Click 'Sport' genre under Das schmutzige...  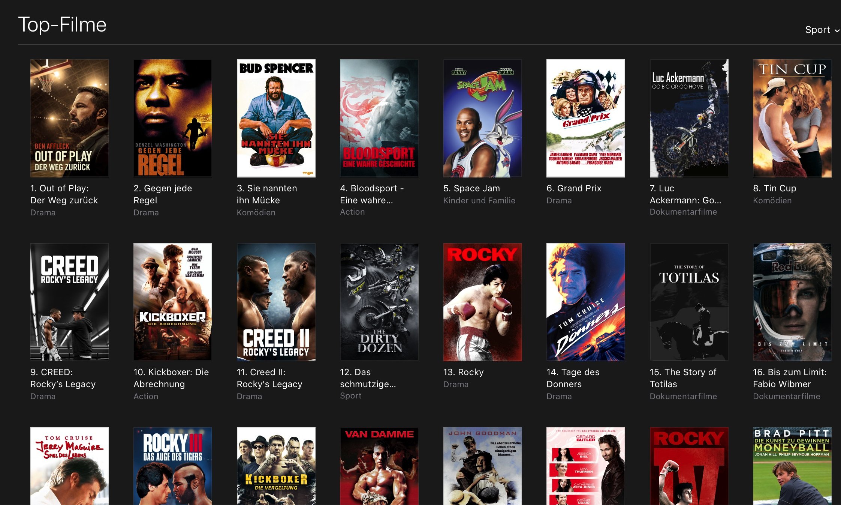pos(351,396)
